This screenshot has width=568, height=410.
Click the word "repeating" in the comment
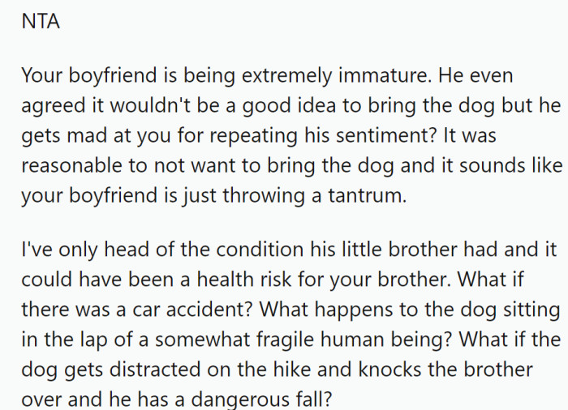(253, 136)
